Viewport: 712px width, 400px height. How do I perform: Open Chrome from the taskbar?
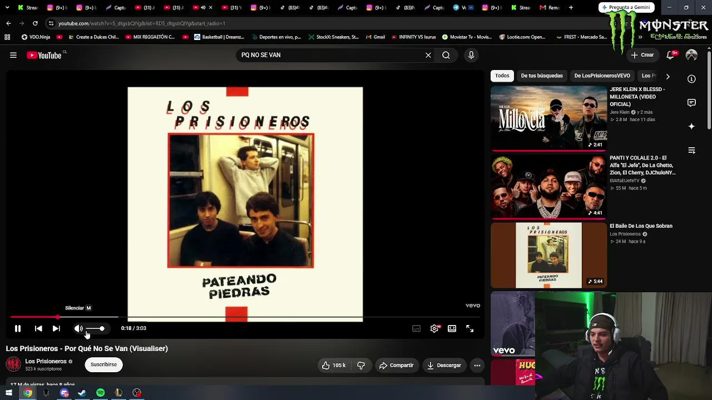[28, 393]
